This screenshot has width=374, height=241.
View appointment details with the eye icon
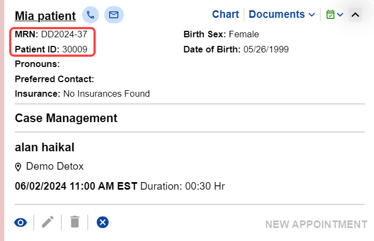[x=21, y=222]
